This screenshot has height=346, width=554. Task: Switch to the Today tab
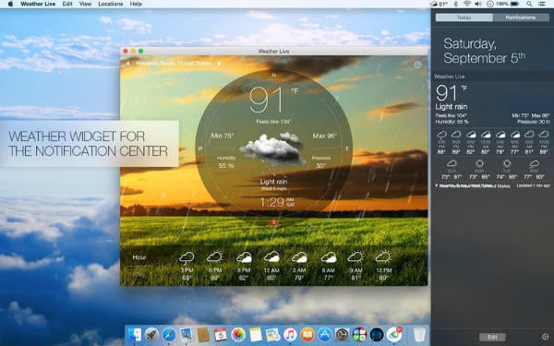click(x=464, y=18)
